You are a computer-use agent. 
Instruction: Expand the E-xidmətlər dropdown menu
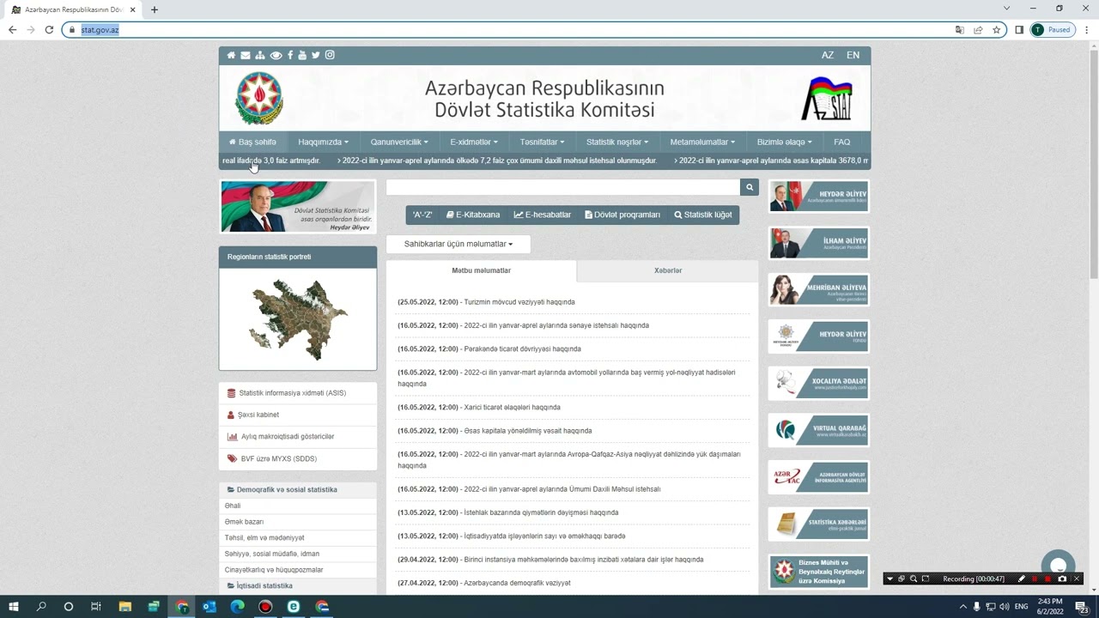pyautogui.click(x=474, y=142)
